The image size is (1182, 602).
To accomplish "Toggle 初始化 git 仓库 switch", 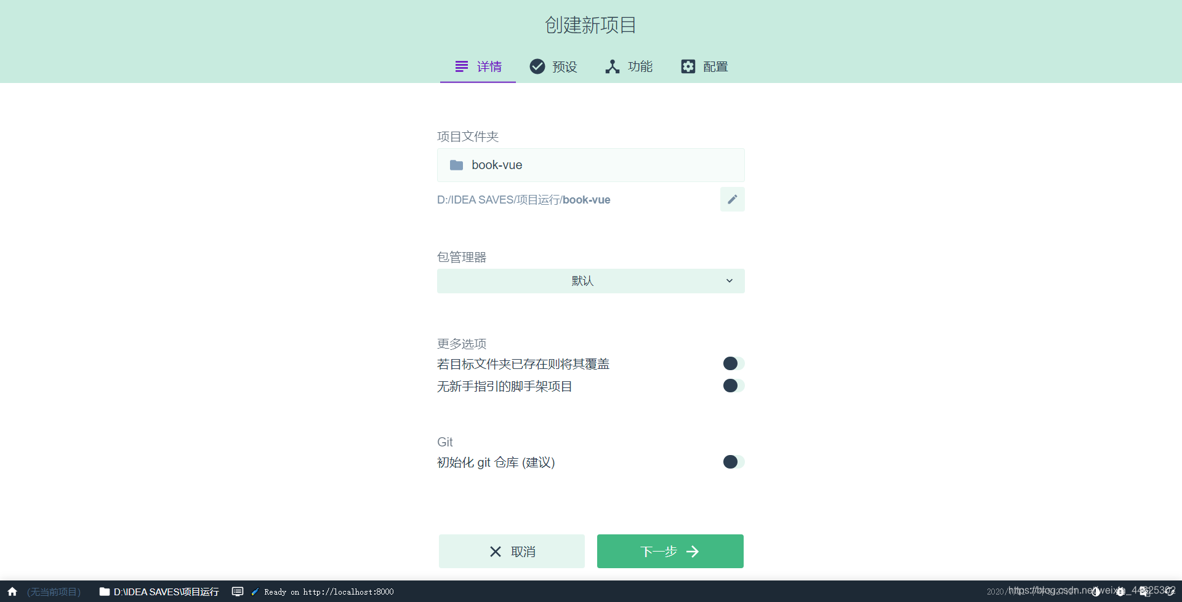I will (733, 462).
